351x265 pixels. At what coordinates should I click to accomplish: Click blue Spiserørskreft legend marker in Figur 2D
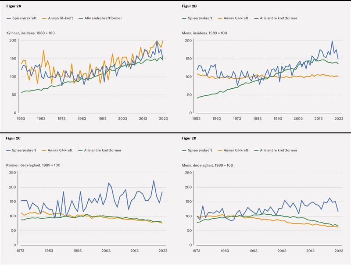click(x=184, y=150)
